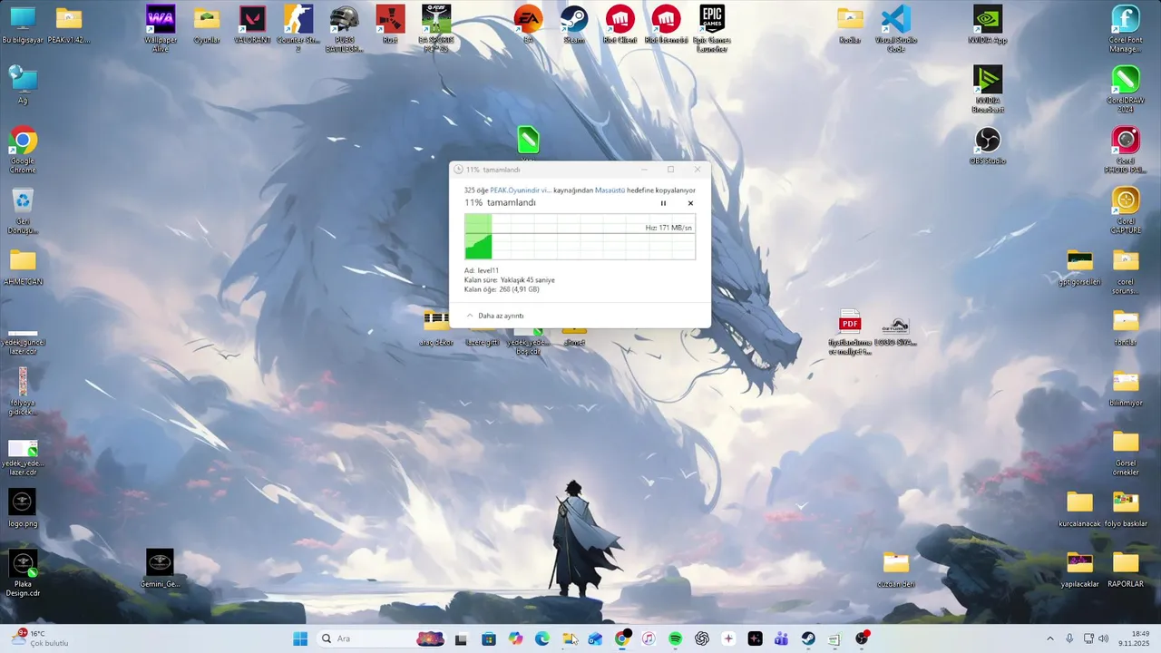Select the Epic Games Launcher shortcut

pyautogui.click(x=712, y=29)
